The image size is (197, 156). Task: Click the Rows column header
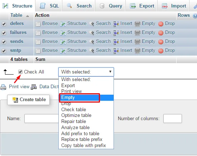[x=184, y=15]
